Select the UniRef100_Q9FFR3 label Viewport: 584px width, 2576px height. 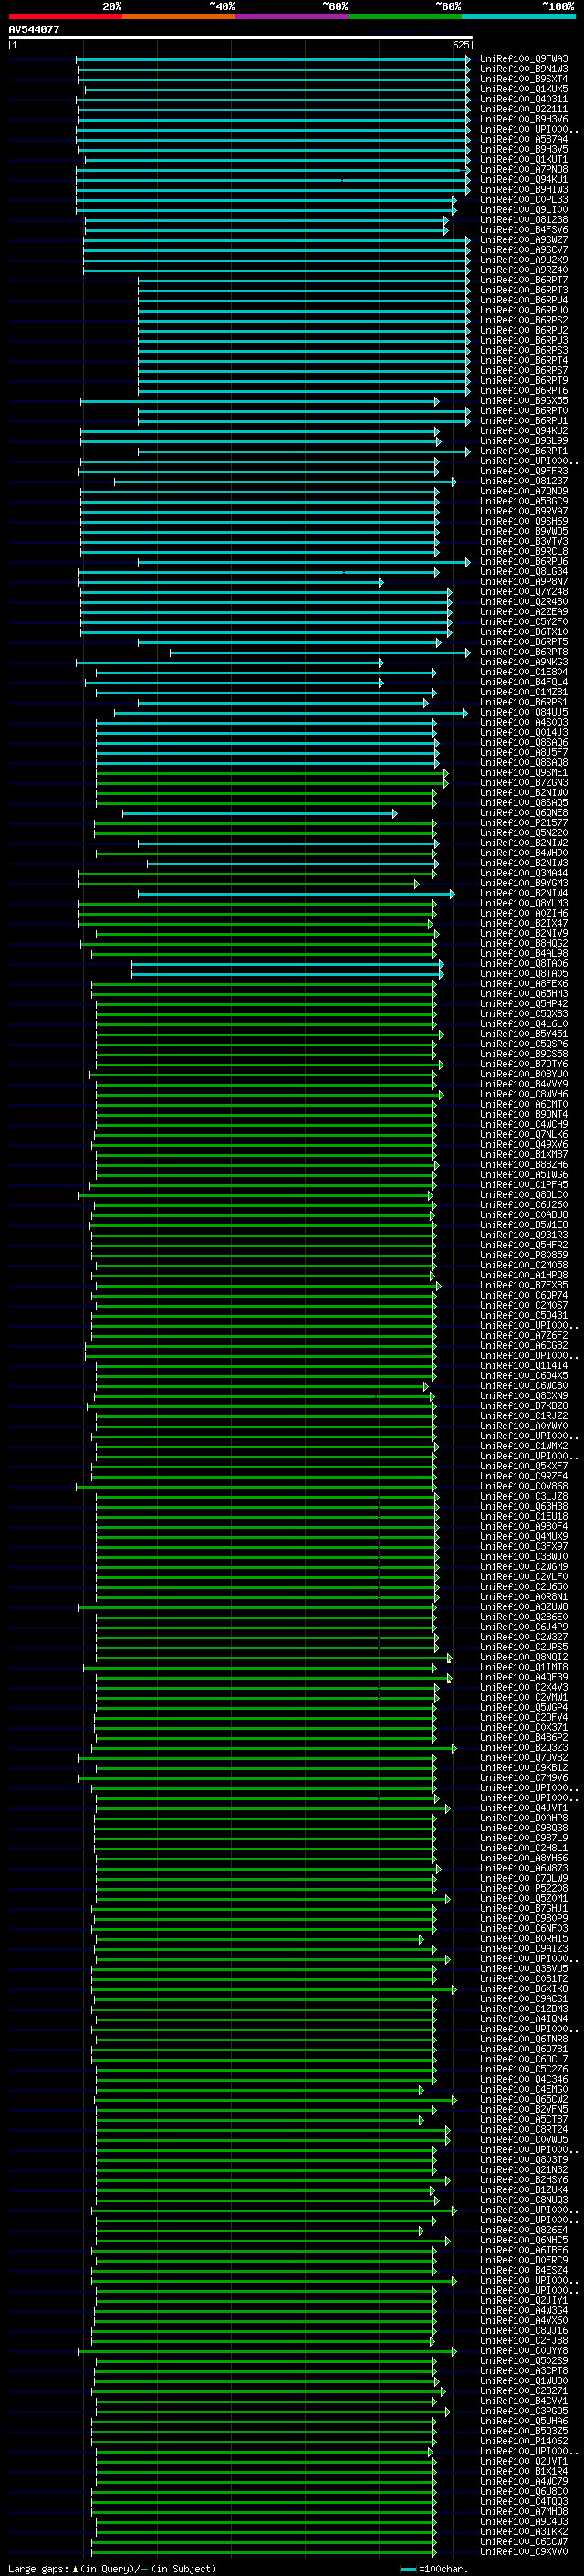click(524, 471)
